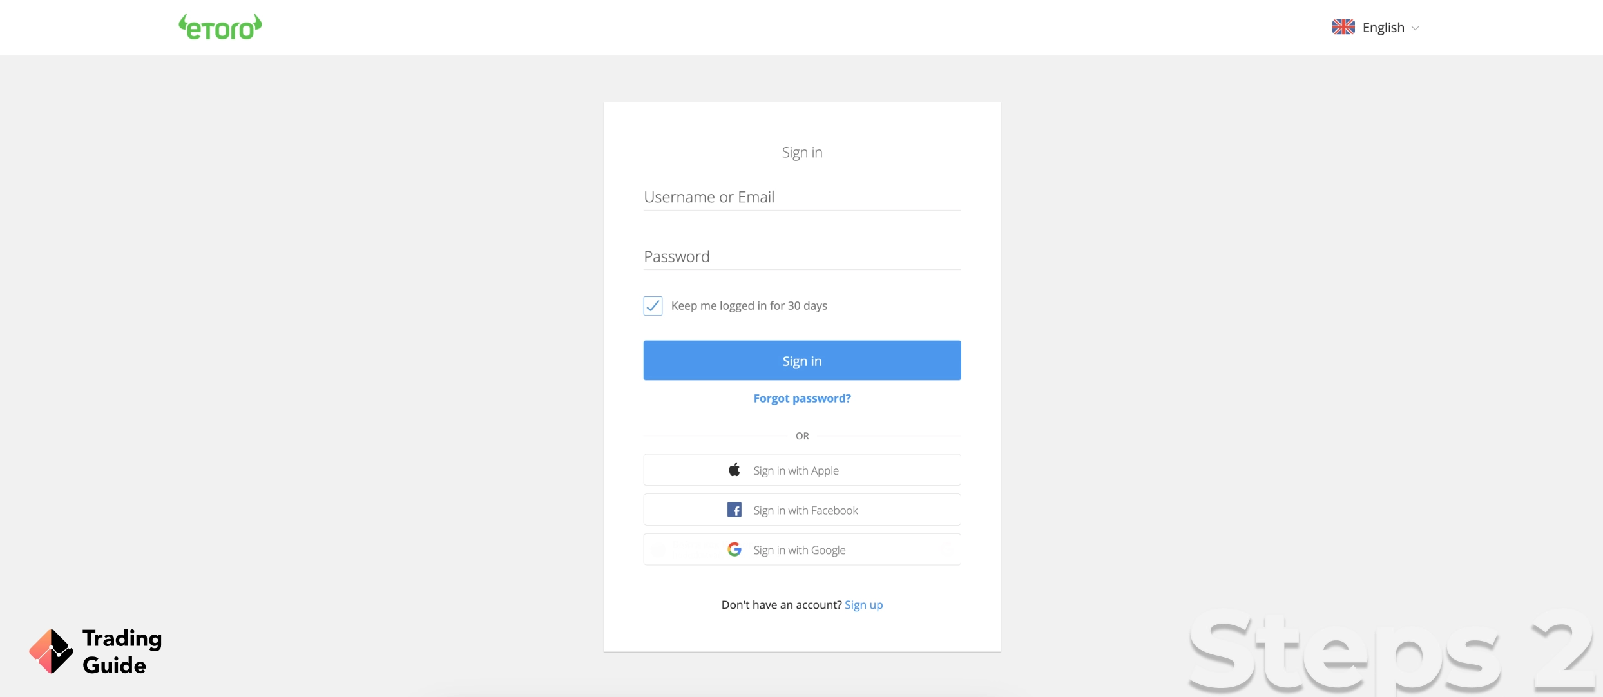Click the Sign up link
The image size is (1603, 697).
(864, 604)
